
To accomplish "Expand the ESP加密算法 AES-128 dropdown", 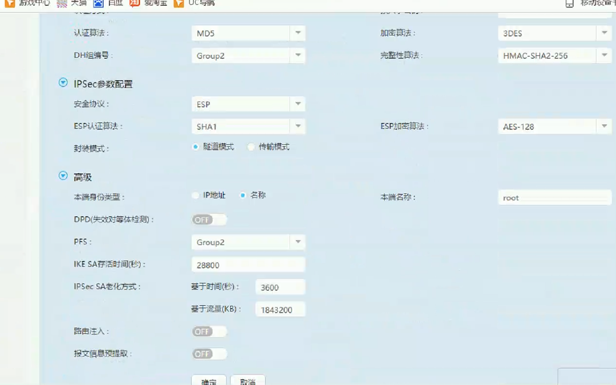I will pyautogui.click(x=554, y=126).
